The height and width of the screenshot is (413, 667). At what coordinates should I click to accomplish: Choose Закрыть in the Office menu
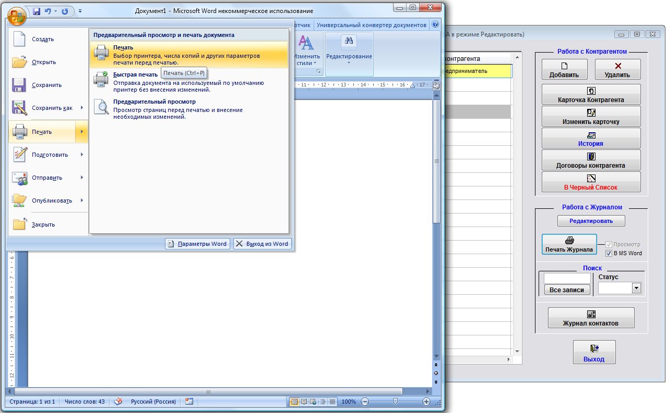[47, 224]
